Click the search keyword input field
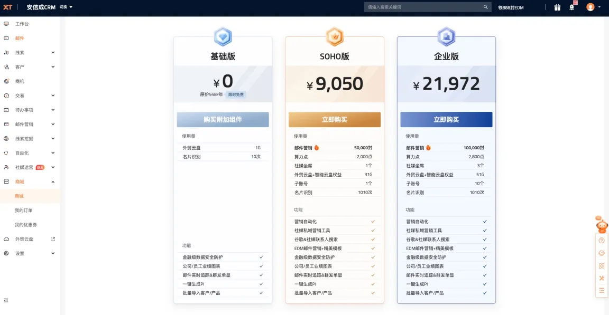This screenshot has height=315, width=609. click(423, 7)
